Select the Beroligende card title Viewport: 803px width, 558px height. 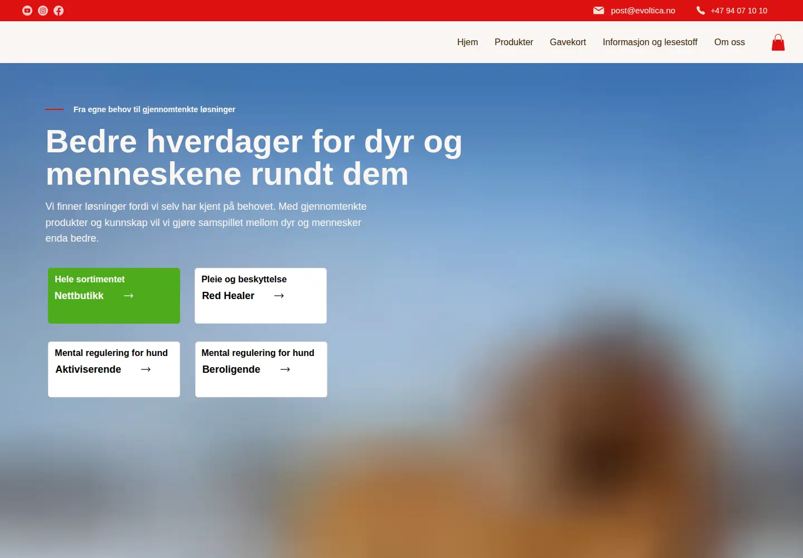click(x=231, y=369)
